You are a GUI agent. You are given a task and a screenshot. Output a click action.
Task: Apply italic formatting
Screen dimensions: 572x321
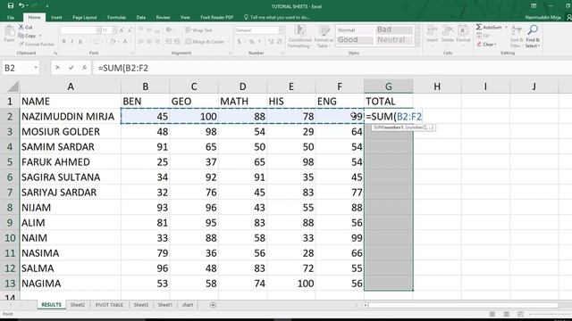pos(72,42)
